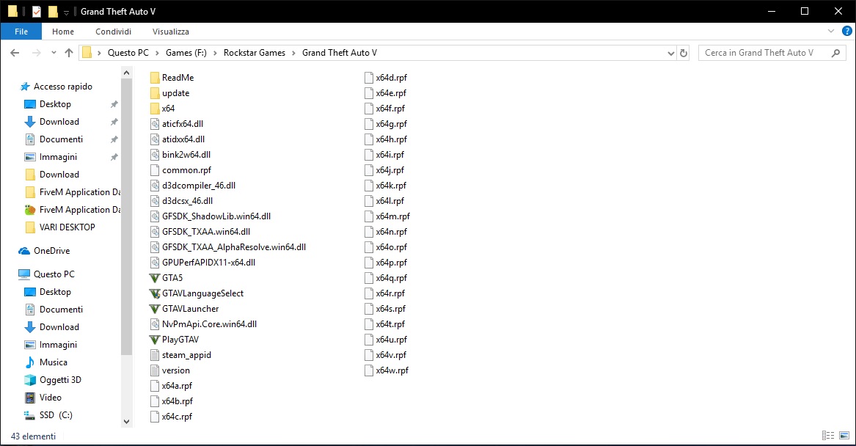Click the bink2w64.dll file icon

(155, 155)
